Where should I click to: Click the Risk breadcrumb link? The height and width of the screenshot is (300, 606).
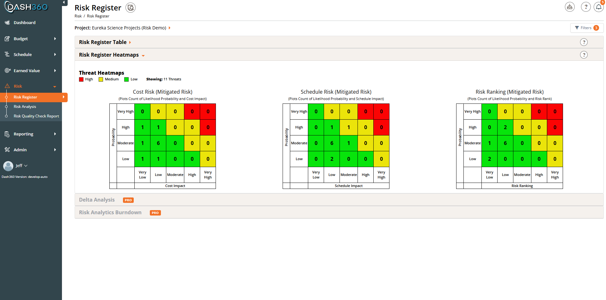78,16
